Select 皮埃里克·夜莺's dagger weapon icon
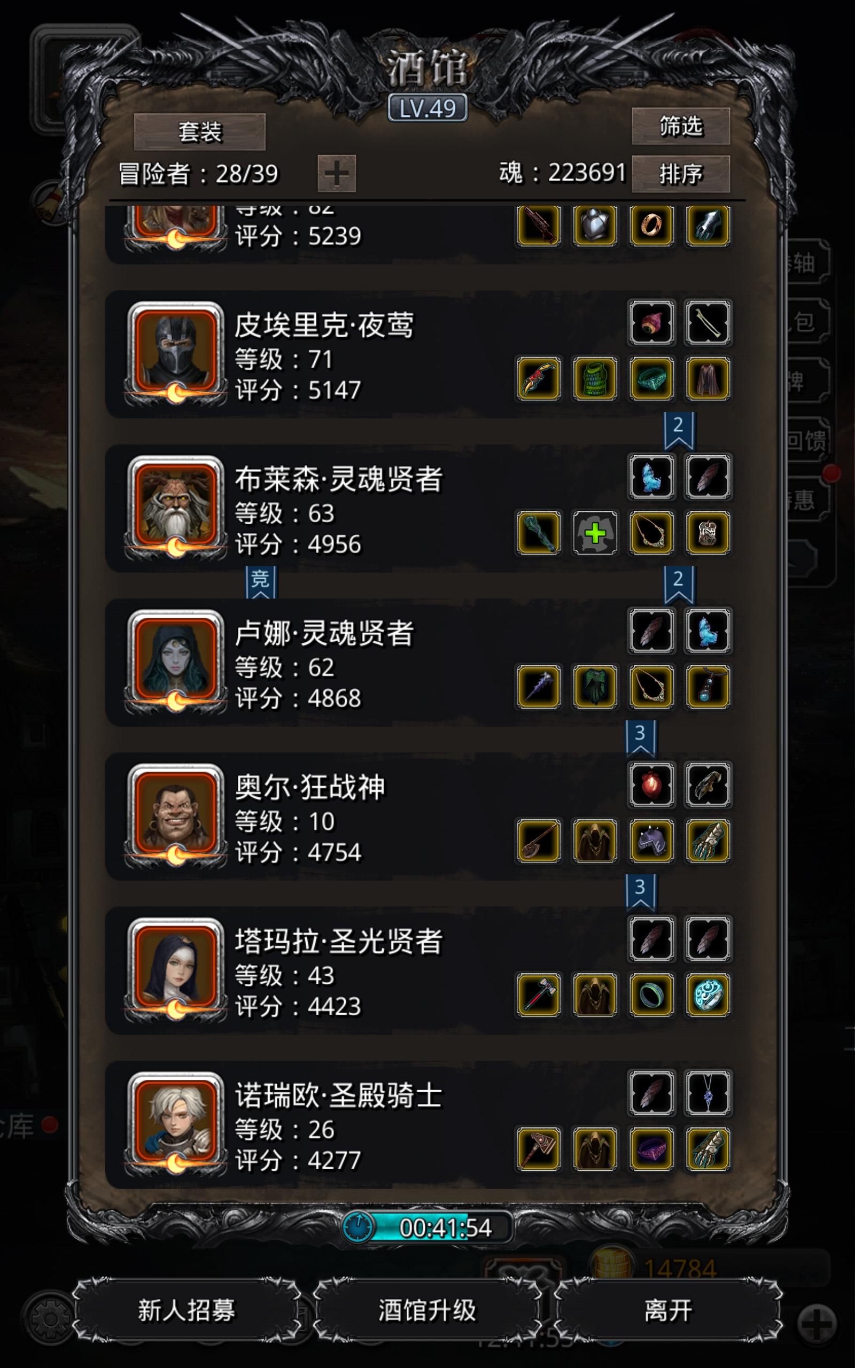Image resolution: width=855 pixels, height=1368 pixels. pyautogui.click(x=538, y=378)
